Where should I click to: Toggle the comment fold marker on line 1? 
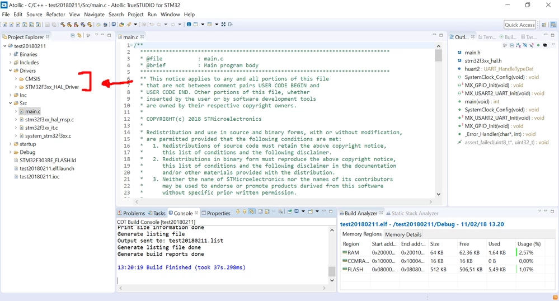pyautogui.click(x=131, y=45)
